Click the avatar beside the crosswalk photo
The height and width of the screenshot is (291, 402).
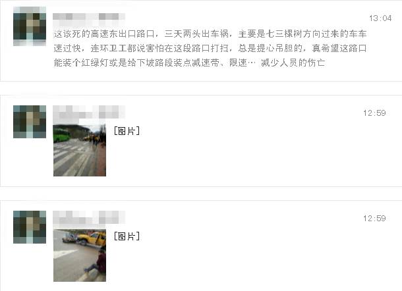(x=30, y=122)
